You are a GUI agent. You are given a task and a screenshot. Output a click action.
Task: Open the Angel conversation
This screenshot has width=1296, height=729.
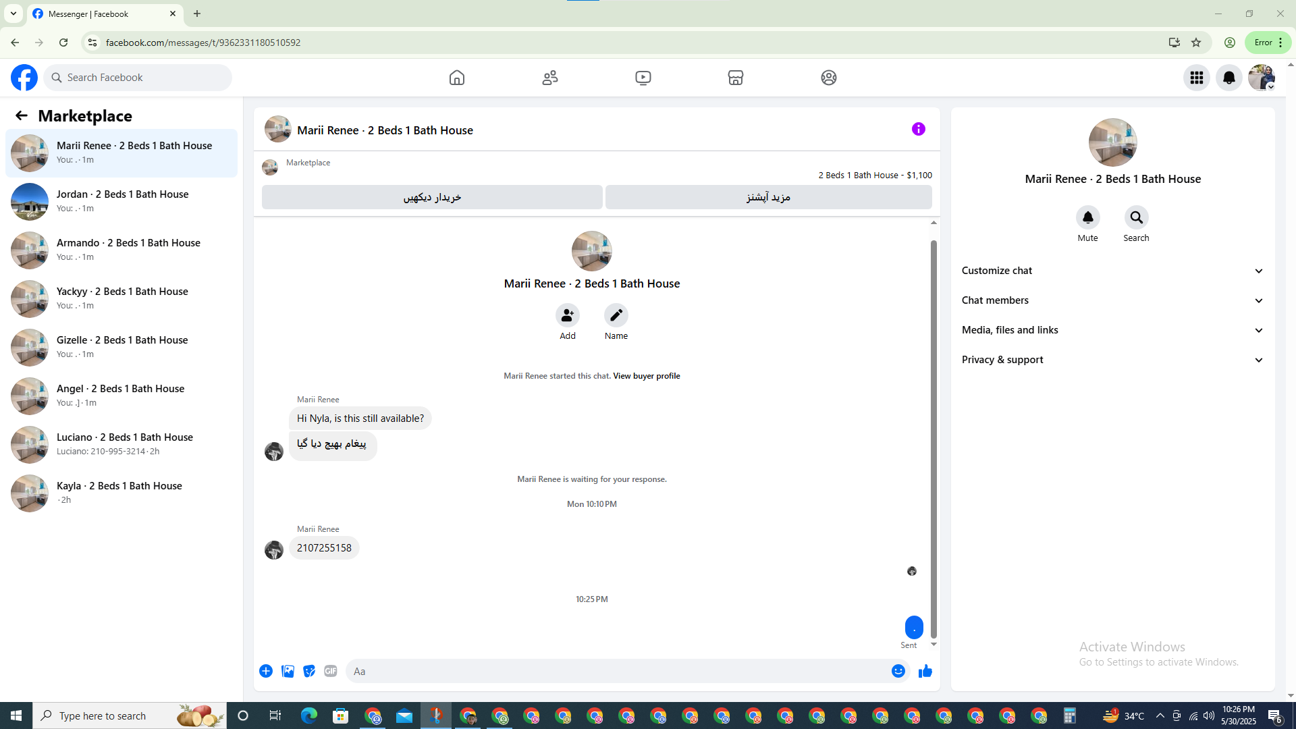pos(122,396)
